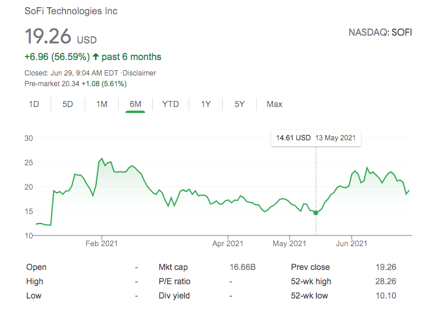This screenshot has width=427, height=311.
Task: Switch to the 5D time range tab
Action: tap(68, 104)
